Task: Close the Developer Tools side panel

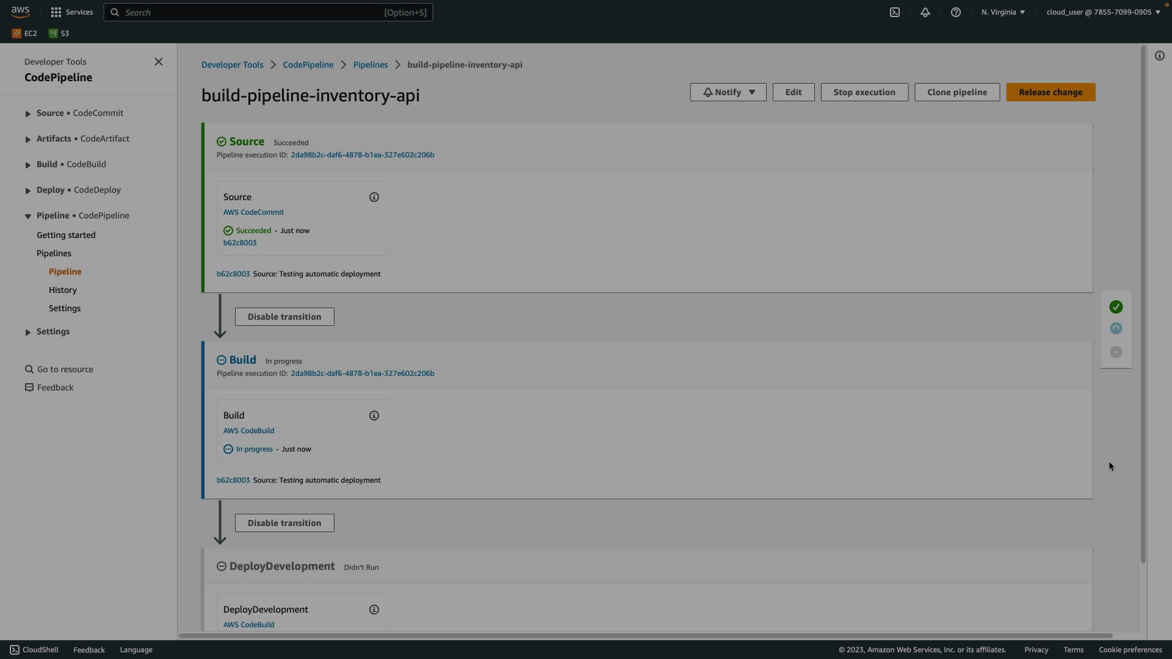Action: [x=159, y=62]
